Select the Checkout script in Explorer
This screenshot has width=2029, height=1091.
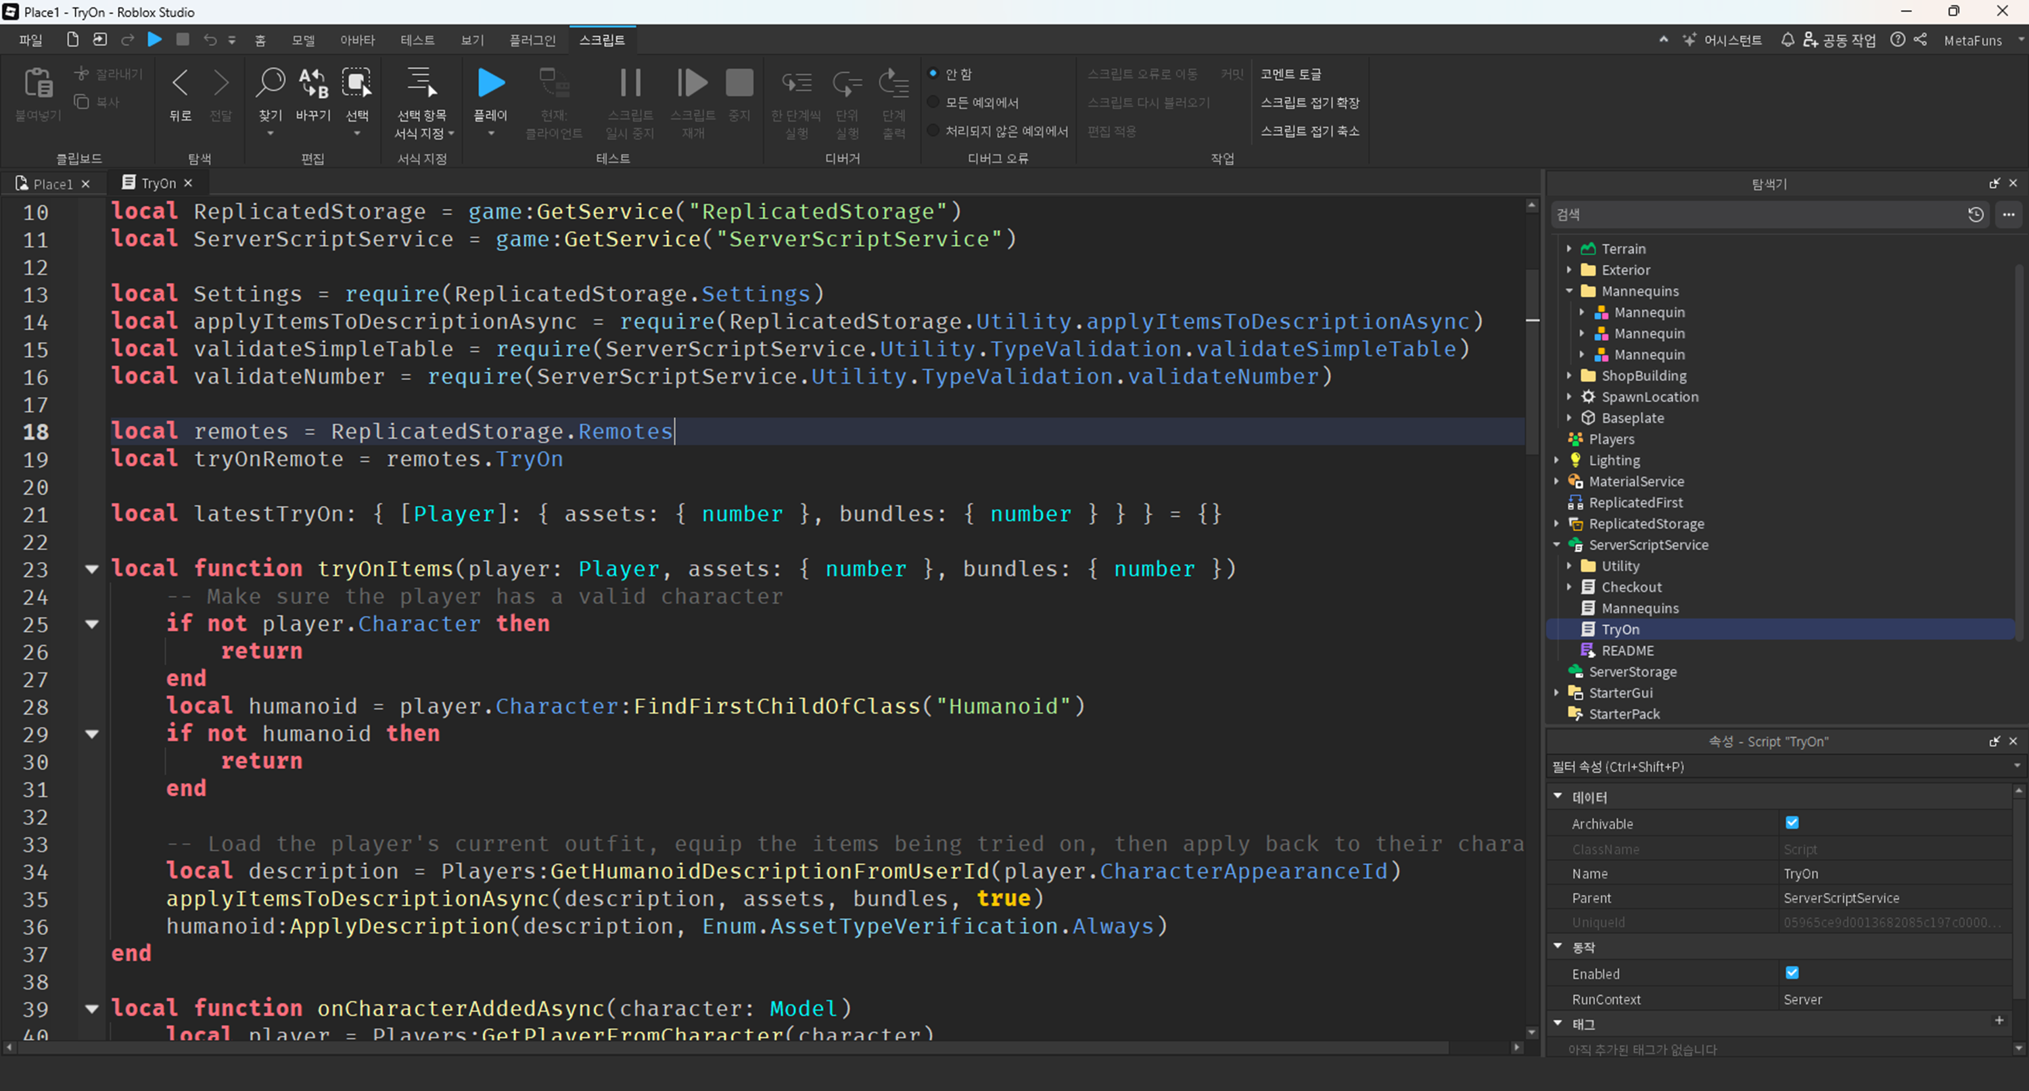[1631, 587]
